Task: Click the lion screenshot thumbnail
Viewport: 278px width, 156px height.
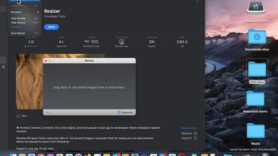Action: (x=29, y=81)
